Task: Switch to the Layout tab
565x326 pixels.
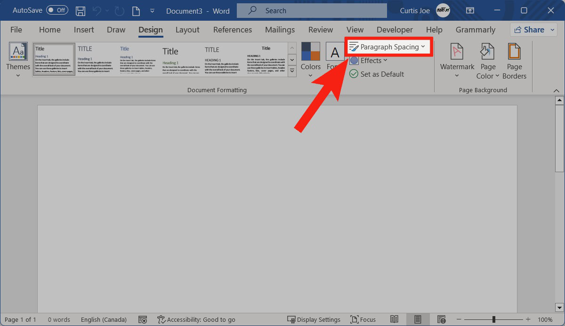Action: (187, 30)
